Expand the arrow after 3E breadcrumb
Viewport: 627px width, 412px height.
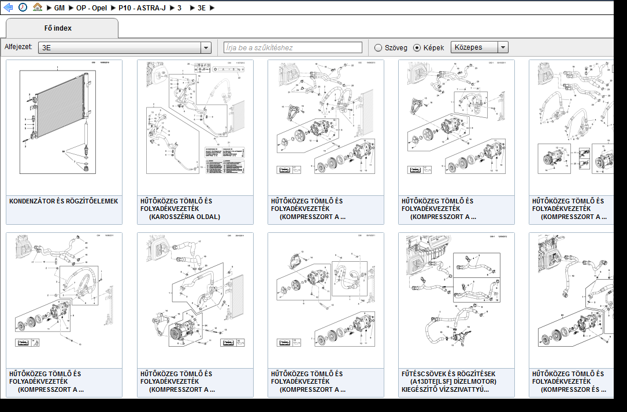click(x=212, y=8)
